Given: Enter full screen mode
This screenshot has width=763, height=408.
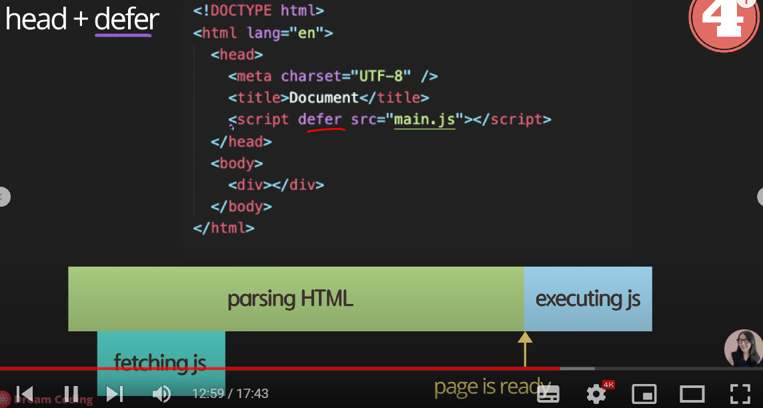Looking at the screenshot, I should click(740, 393).
